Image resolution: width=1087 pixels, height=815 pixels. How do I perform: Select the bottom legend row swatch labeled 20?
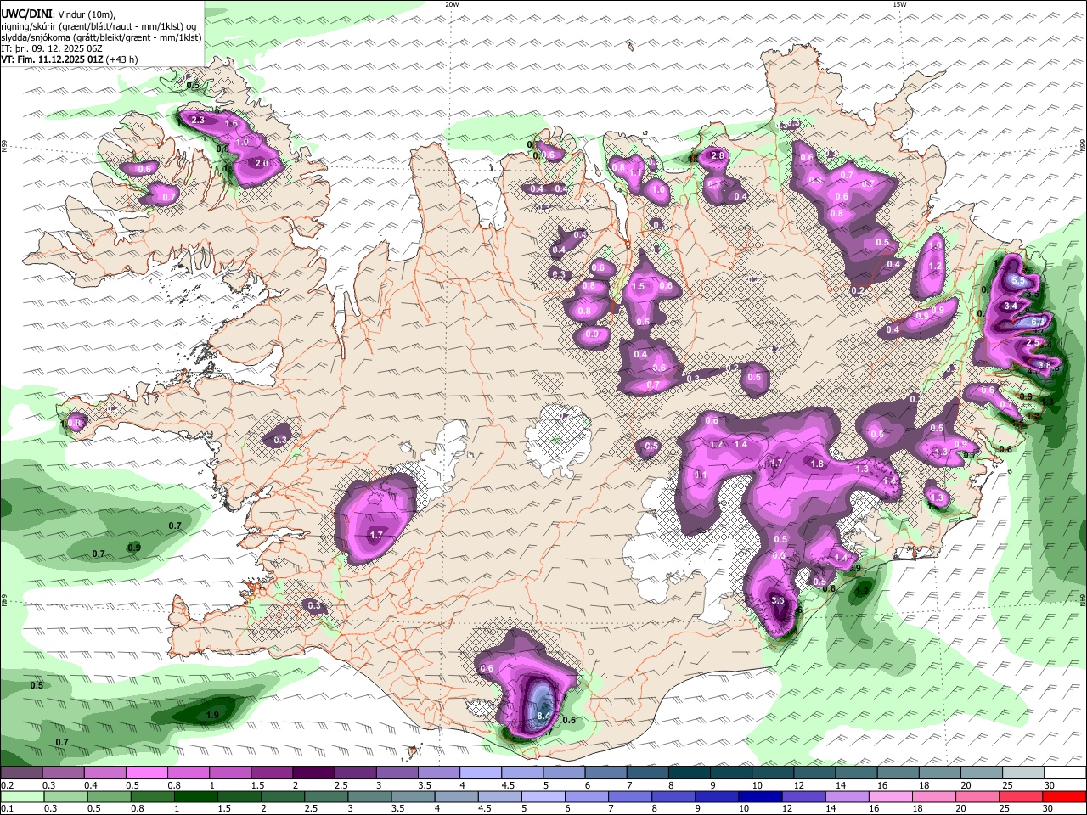pyautogui.click(x=977, y=797)
